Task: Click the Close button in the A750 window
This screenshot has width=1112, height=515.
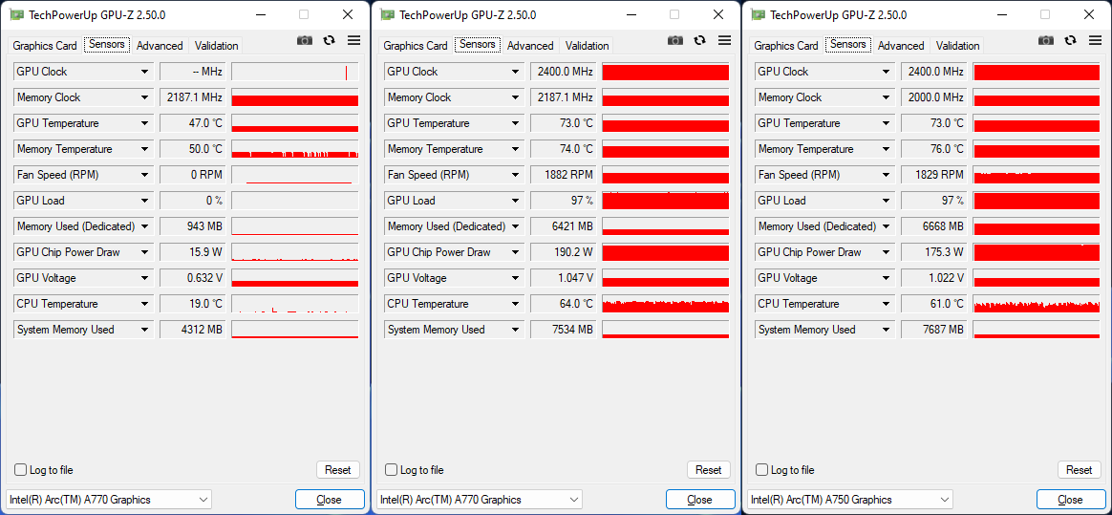Action: pyautogui.click(x=1070, y=500)
